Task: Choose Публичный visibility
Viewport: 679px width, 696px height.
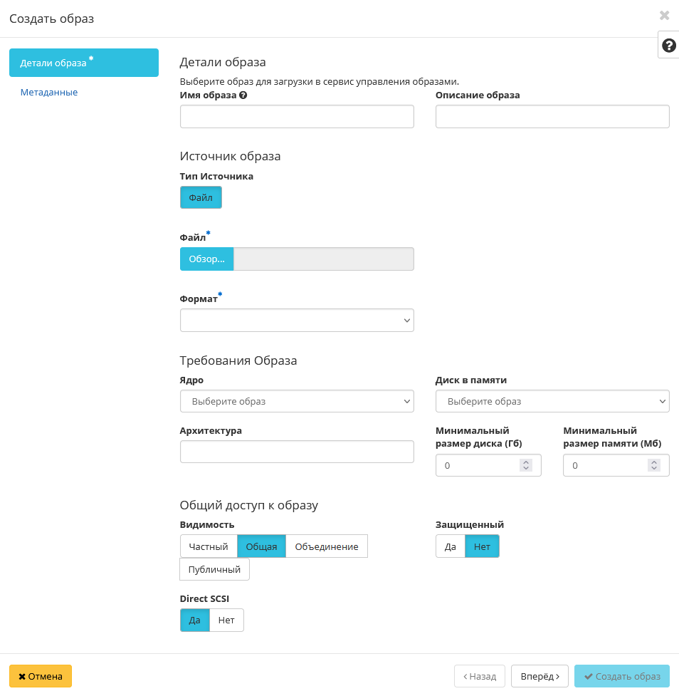Action: (214, 570)
